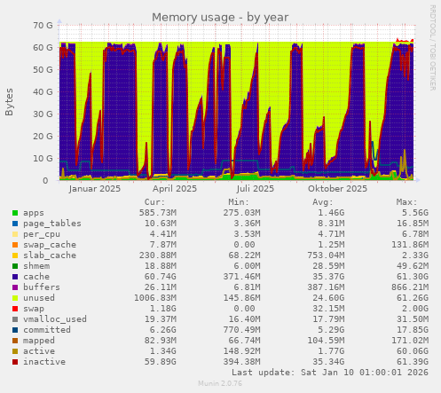This screenshot has height=393, width=441.
Task: Click the 'Januar 2025' axis label
Action: (x=95, y=189)
